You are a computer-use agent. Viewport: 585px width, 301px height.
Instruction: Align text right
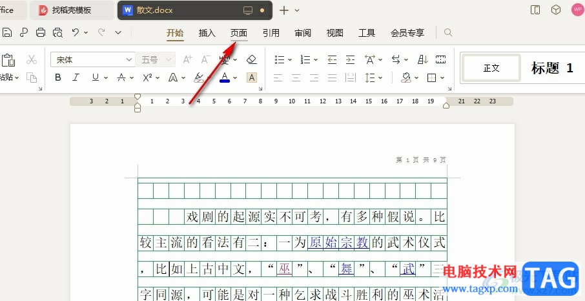(314, 78)
